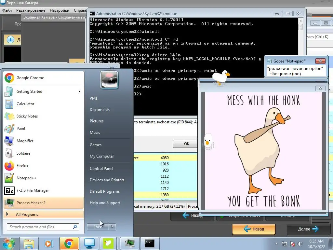The width and height of the screenshot is (333, 250).
Task: Click the network tray icon
Action: tap(284, 244)
